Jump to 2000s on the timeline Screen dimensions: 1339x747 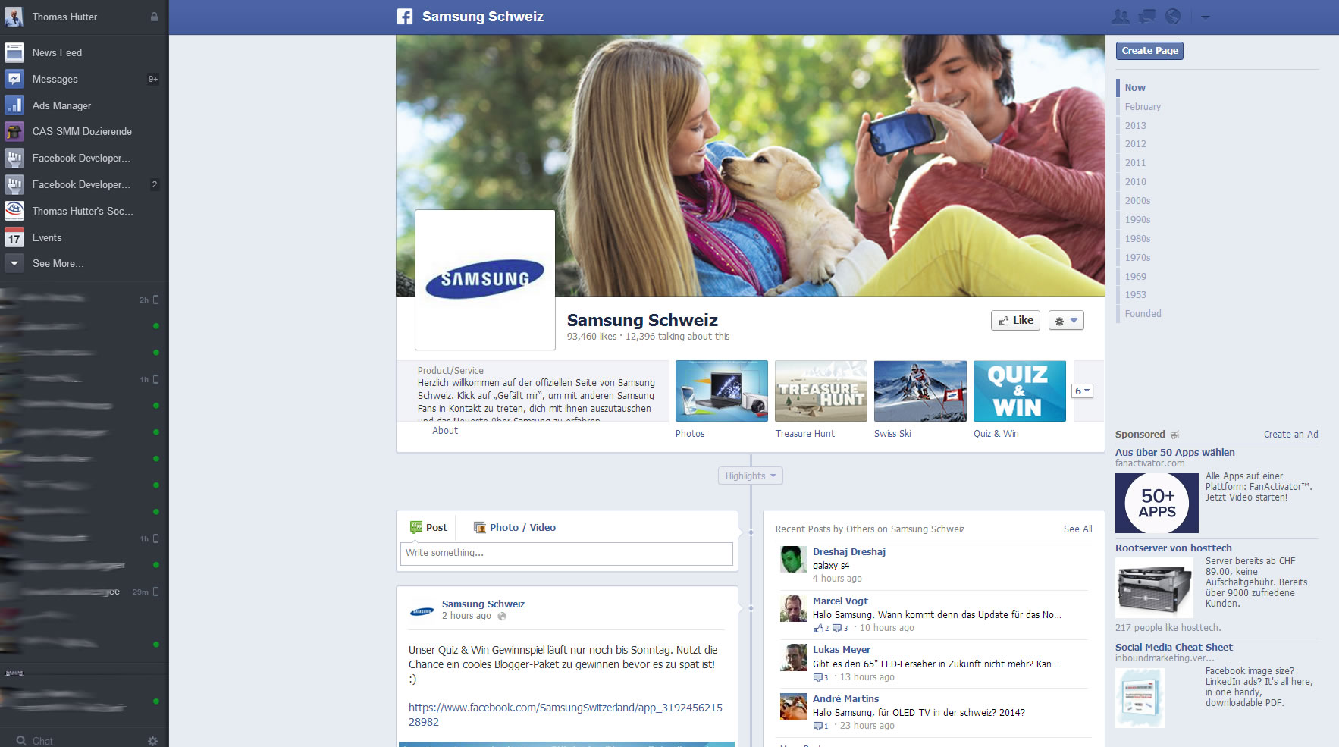1137,201
